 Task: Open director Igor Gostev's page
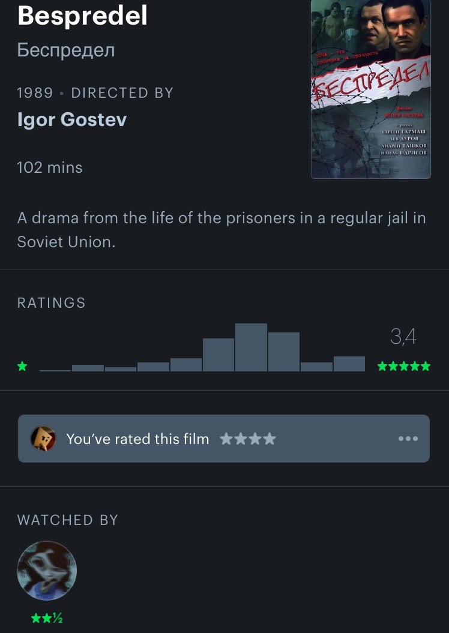(72, 119)
